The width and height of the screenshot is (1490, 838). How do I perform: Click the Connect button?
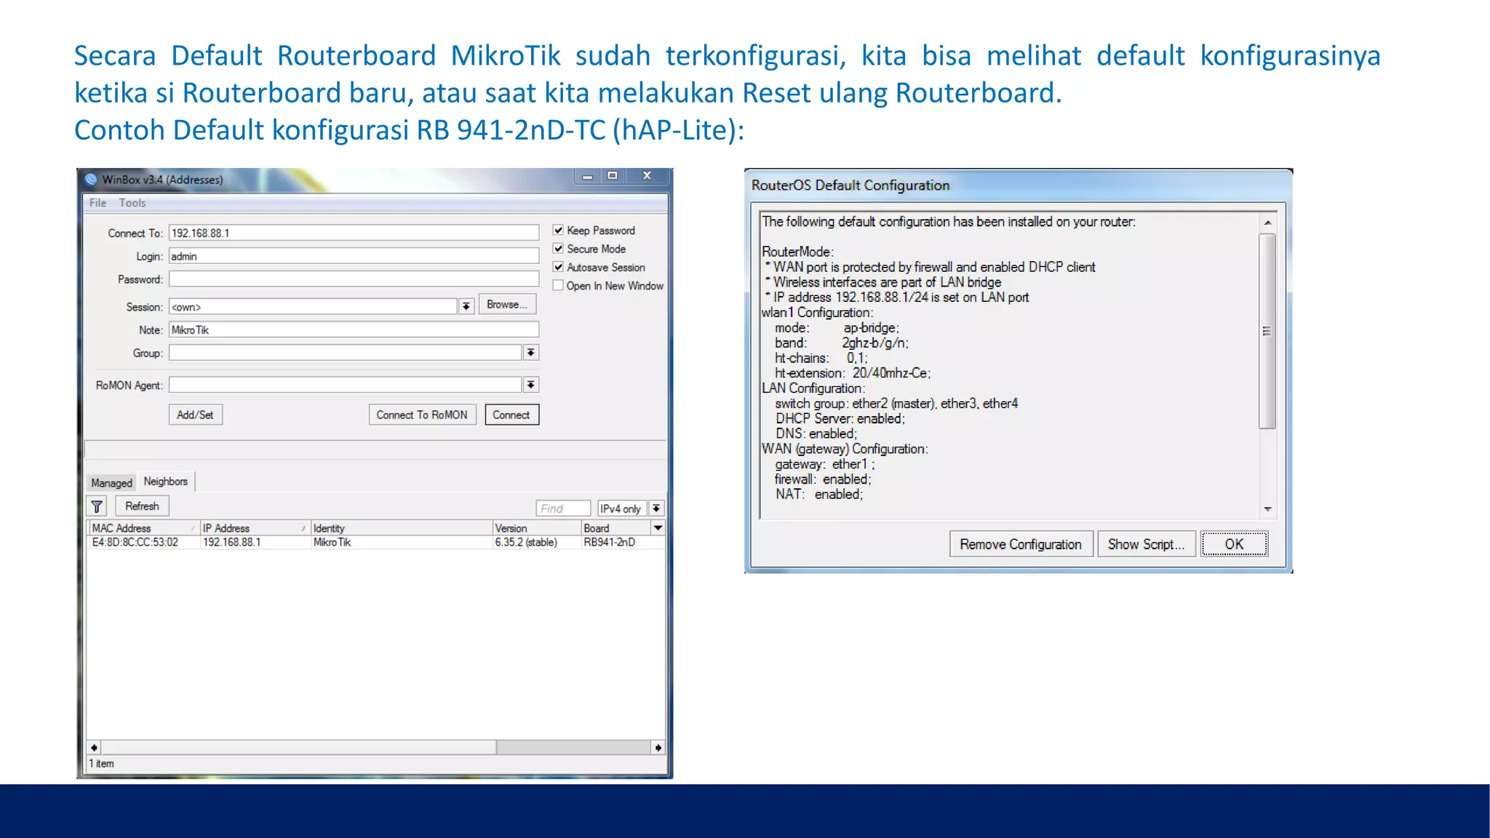[x=511, y=415]
